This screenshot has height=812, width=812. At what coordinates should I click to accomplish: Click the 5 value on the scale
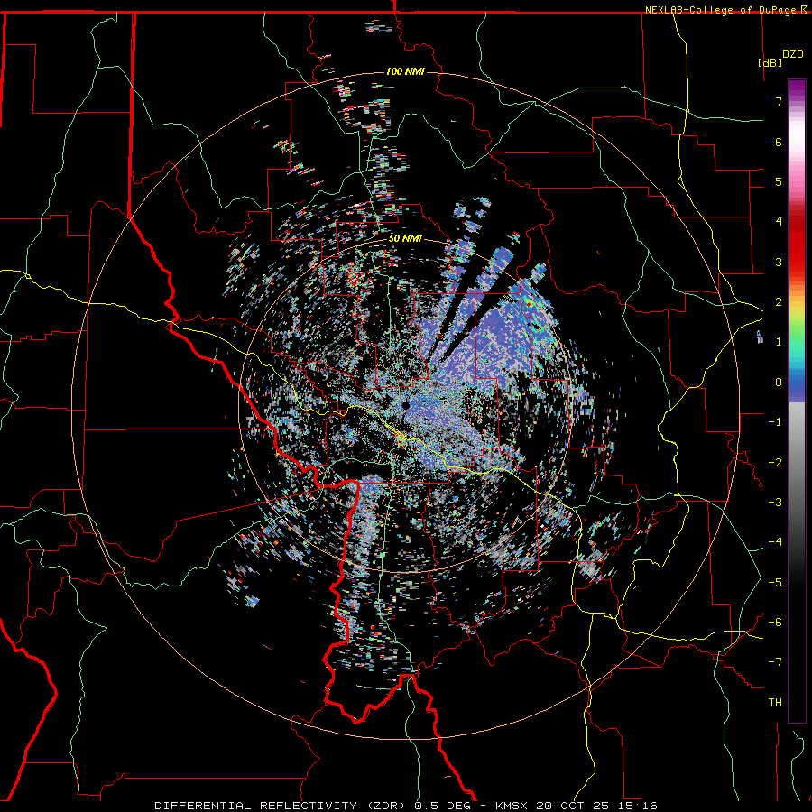click(779, 181)
